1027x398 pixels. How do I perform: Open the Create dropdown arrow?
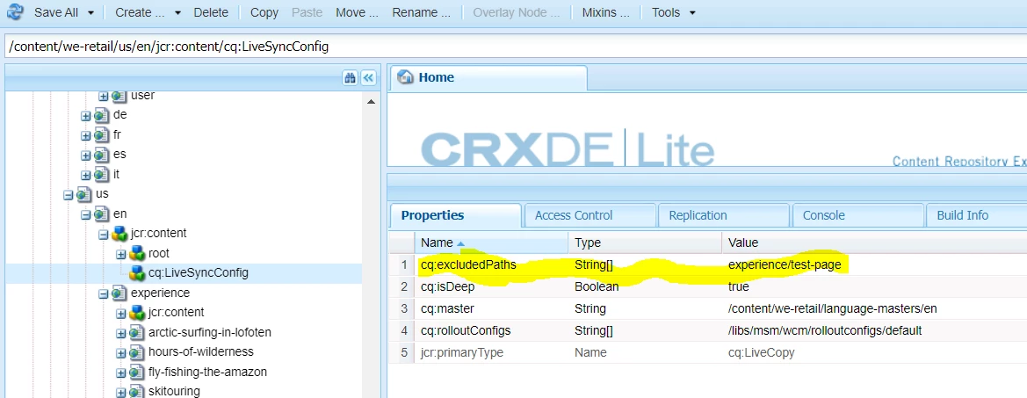(177, 12)
